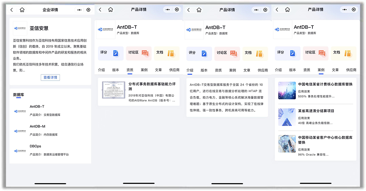Click 查看详情 button
This screenshot has height=191, width=366.
(50, 78)
